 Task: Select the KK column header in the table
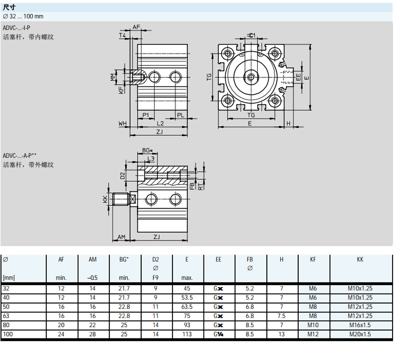pos(360,260)
